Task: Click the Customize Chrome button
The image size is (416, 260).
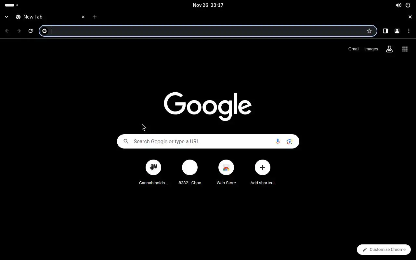Action: pyautogui.click(x=384, y=250)
